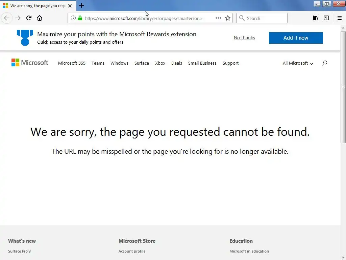Open the browser home page icon
Screen dimensions: 346x260
[40, 18]
